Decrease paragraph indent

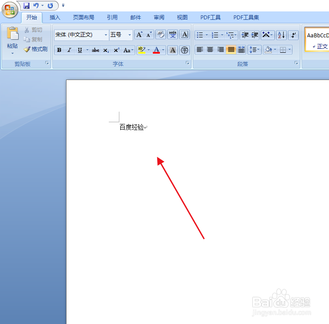[245, 35]
